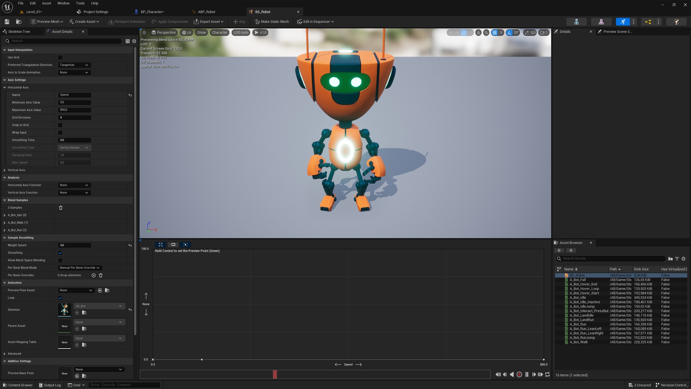The width and height of the screenshot is (691, 389).
Task: Enable Wrap Input checkbox
Action: coord(60,133)
